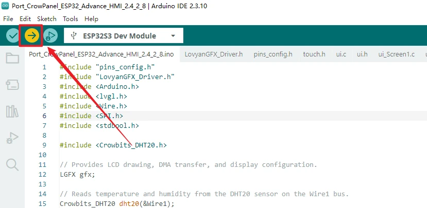Switch to the ui_Screen1.c tab

coord(396,54)
